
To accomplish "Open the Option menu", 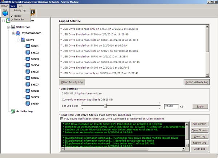I will (4, 6).
